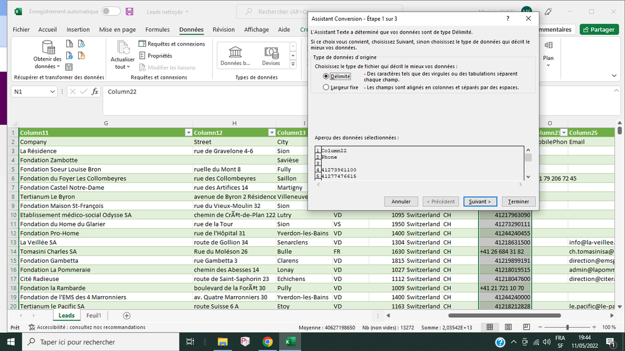625x351 pixels.
Task: Switch to the Accueil tab
Action: click(48, 29)
